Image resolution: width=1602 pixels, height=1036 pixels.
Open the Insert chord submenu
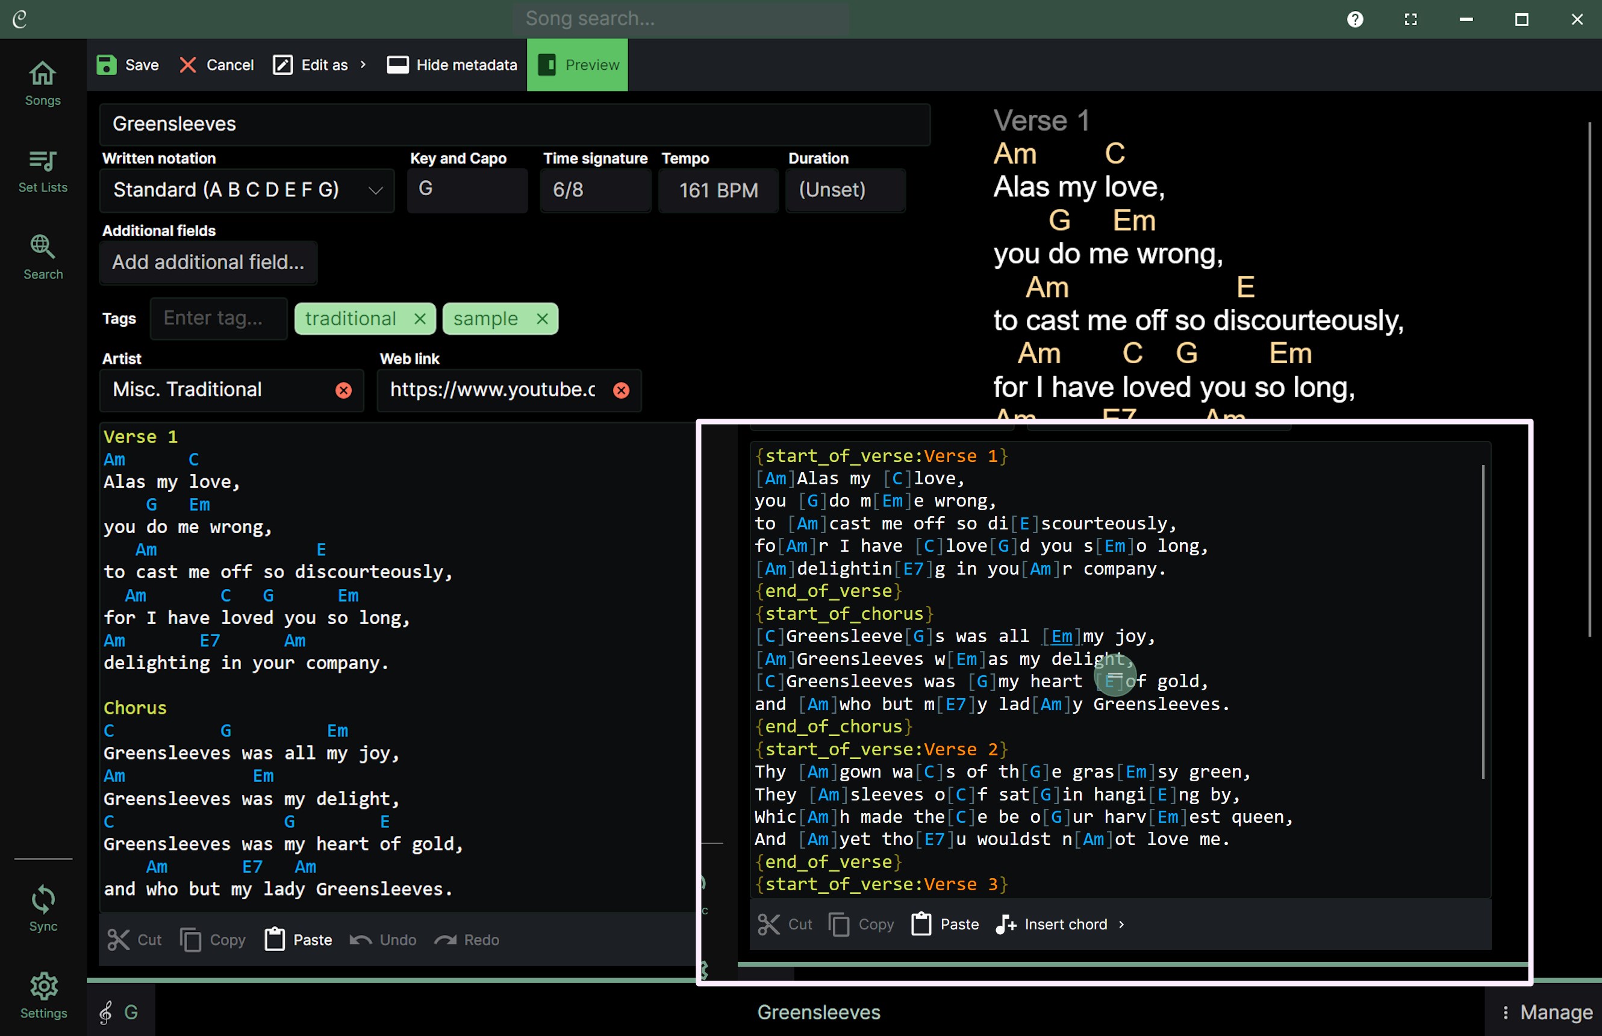tap(1060, 925)
